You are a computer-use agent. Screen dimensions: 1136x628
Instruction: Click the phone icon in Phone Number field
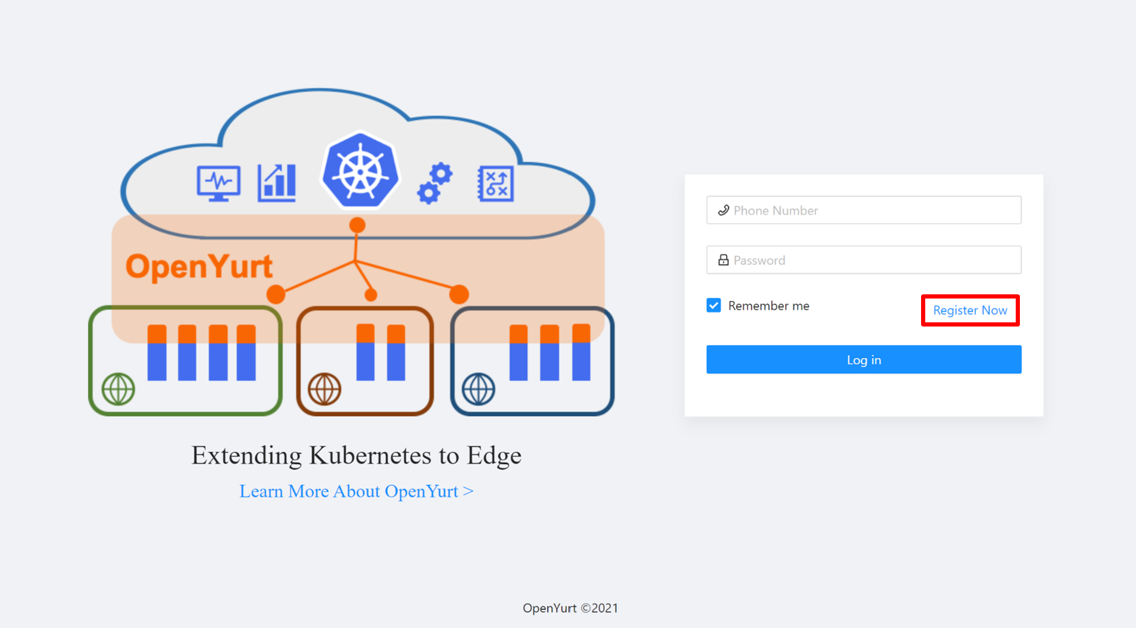coord(723,210)
